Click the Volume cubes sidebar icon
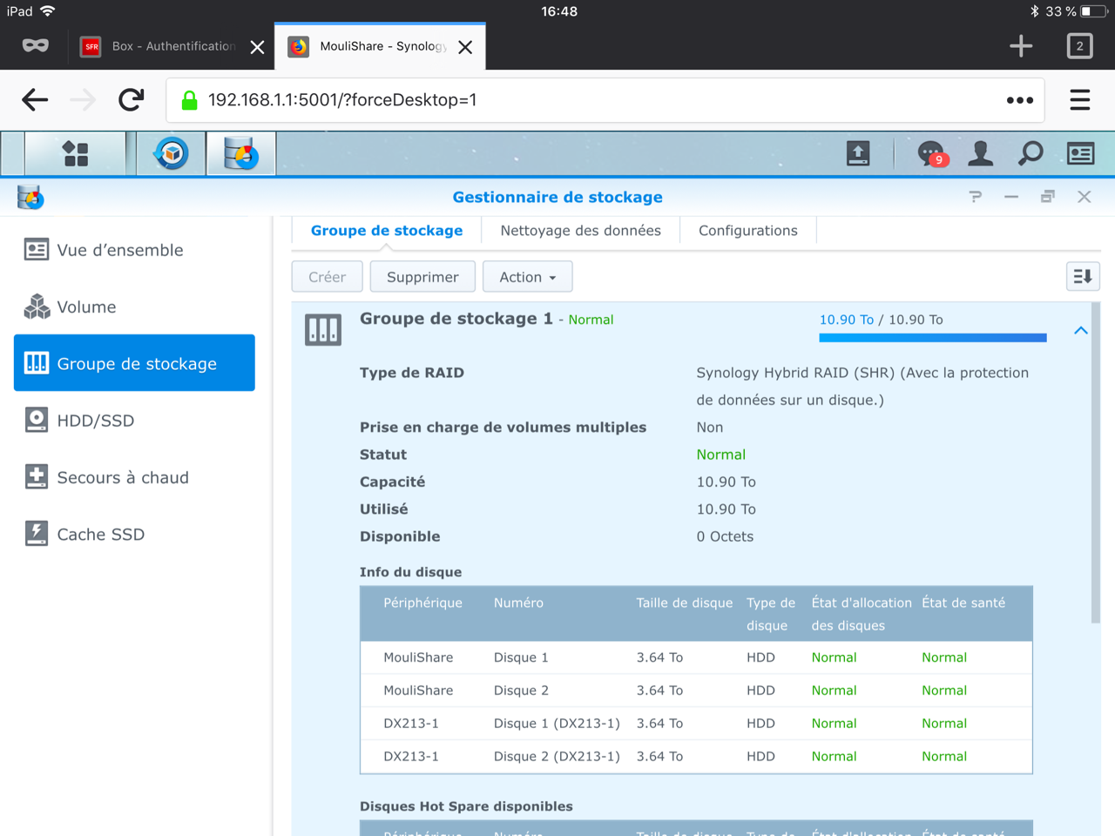 pyautogui.click(x=37, y=307)
